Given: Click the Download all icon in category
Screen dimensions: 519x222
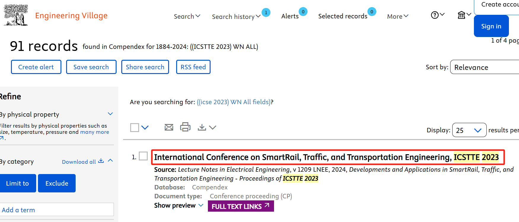Looking at the screenshot, I should click(x=101, y=161).
